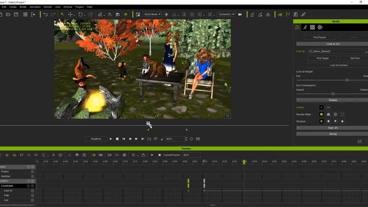
Task: Activate the Select object arrow tool
Action: [63, 14]
